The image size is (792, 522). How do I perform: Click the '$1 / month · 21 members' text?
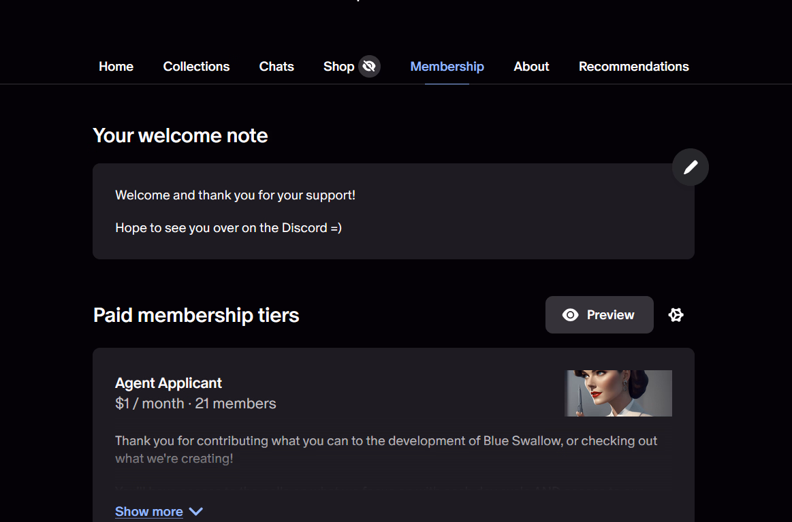coord(195,404)
